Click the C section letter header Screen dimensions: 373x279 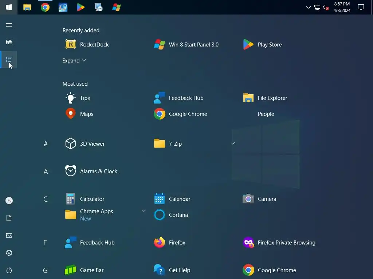(46, 199)
